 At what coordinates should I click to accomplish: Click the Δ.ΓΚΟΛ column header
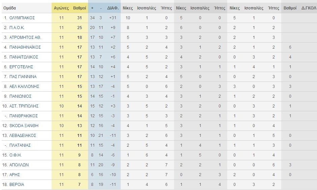pyautogui.click(x=309, y=8)
